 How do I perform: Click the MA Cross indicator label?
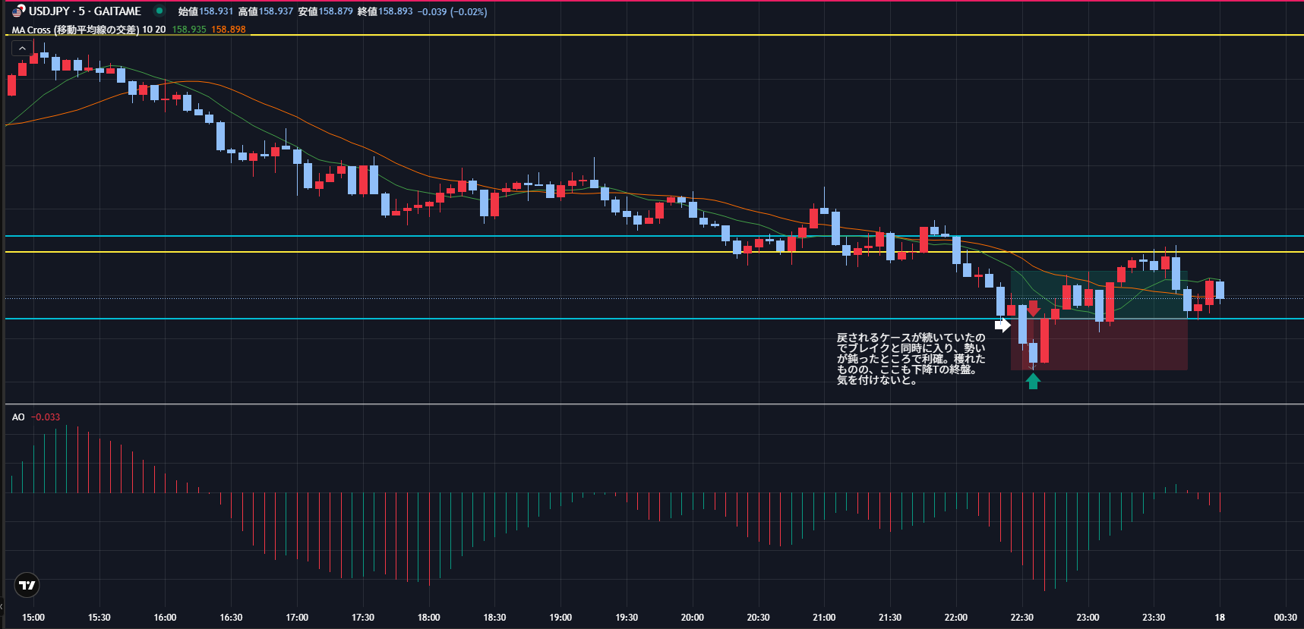[75, 30]
